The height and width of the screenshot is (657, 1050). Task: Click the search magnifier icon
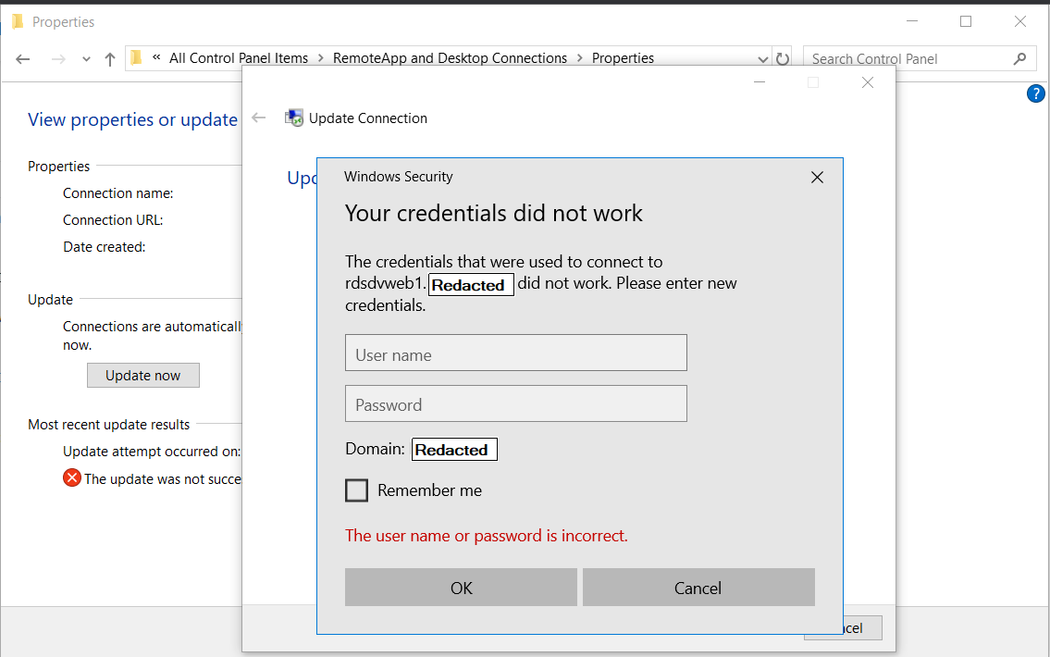(x=1020, y=57)
